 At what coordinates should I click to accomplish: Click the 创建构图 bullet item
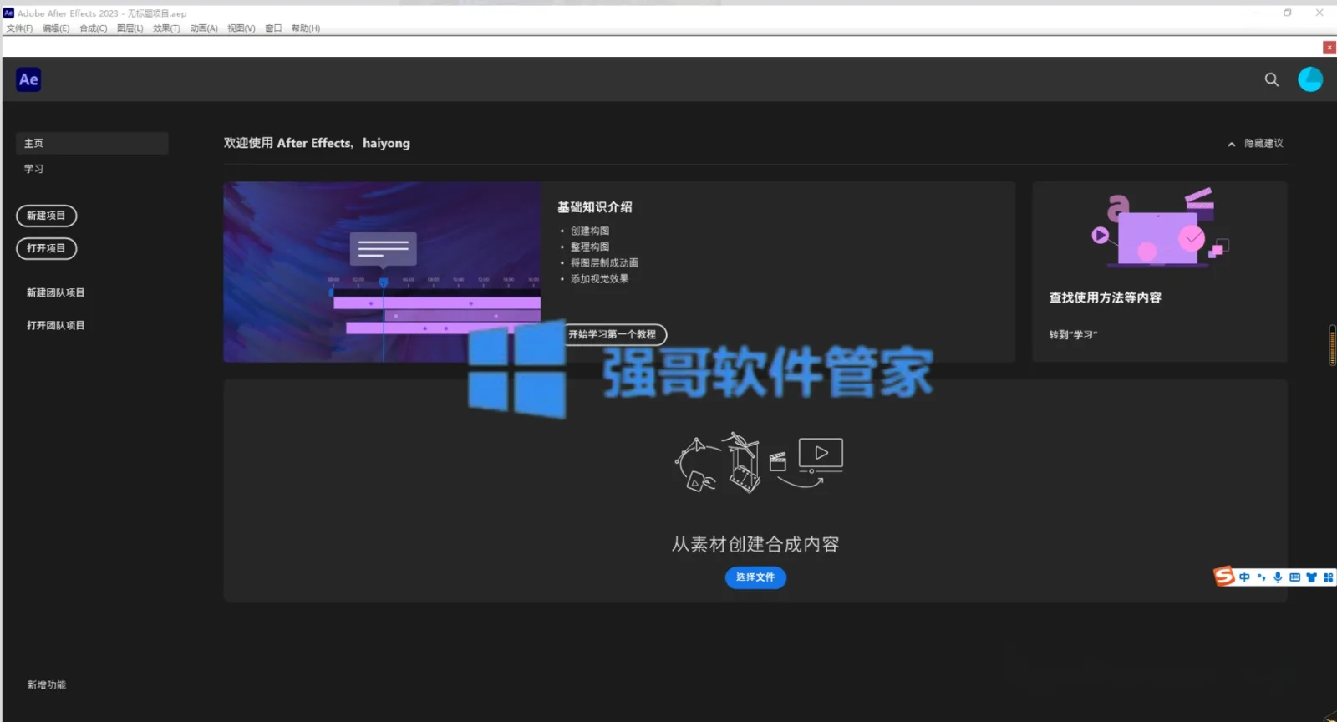click(590, 231)
